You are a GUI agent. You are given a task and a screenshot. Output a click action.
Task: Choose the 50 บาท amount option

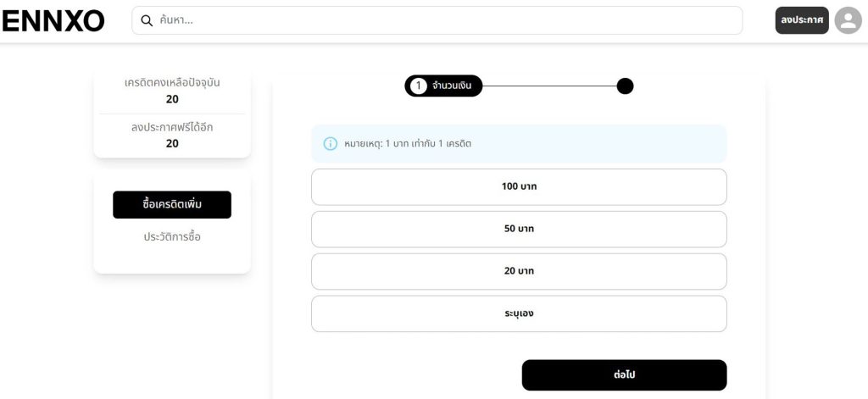[x=519, y=229]
